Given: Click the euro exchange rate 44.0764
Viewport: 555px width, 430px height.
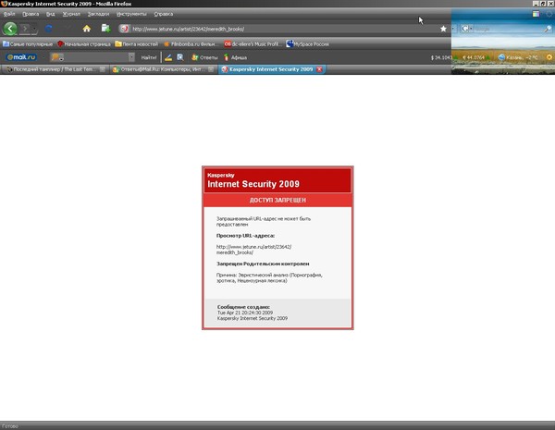Looking at the screenshot, I should tap(475, 57).
